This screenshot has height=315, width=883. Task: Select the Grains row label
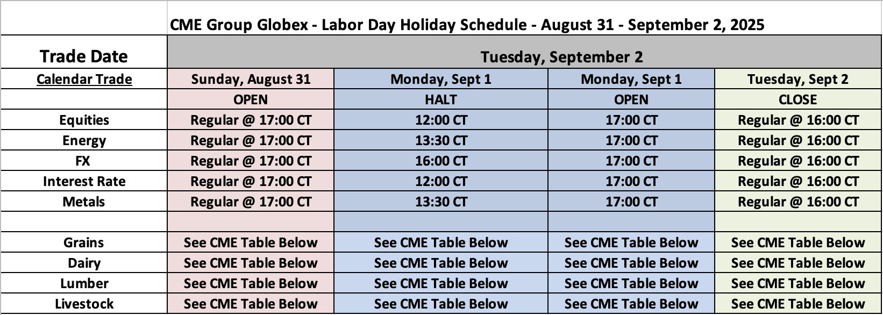[84, 242]
